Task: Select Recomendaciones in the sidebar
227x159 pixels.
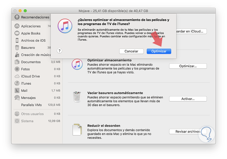Action: point(31,17)
